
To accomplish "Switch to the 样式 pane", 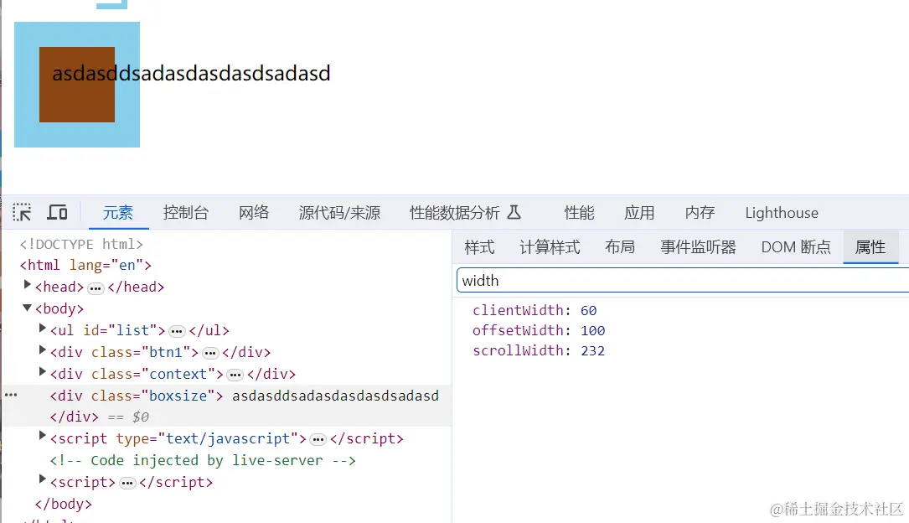I will (479, 247).
